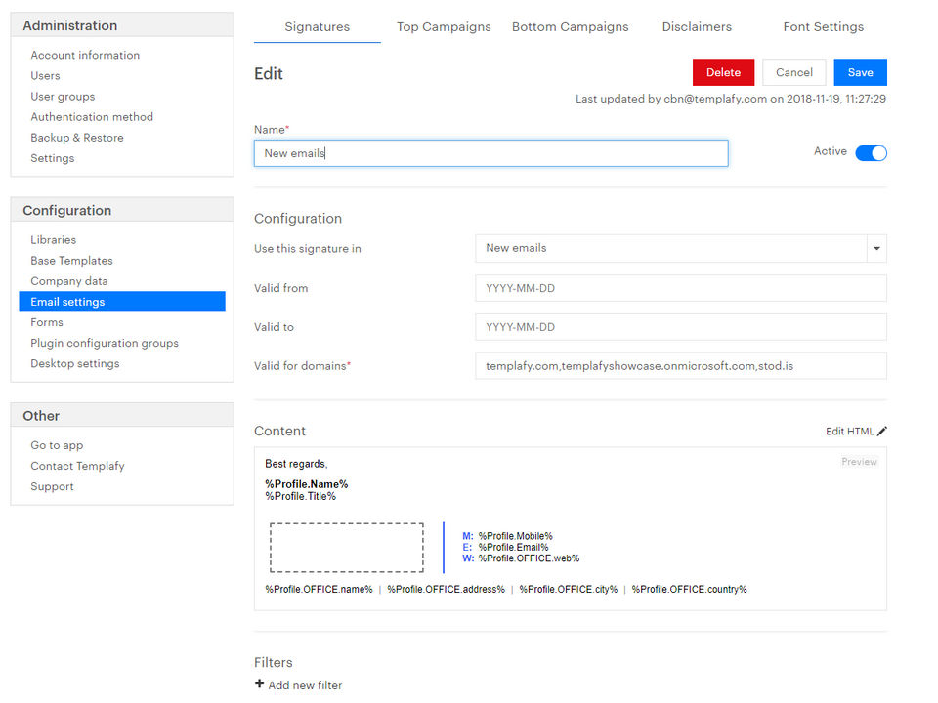Click the Name input field

491,153
